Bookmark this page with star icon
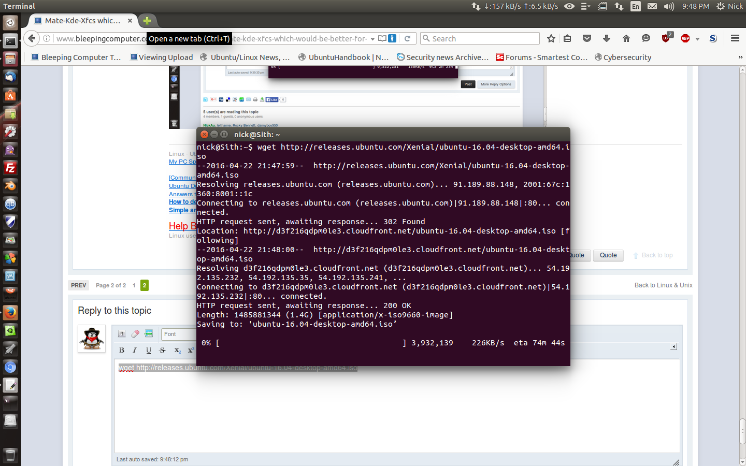The height and width of the screenshot is (466, 746). pyautogui.click(x=551, y=38)
